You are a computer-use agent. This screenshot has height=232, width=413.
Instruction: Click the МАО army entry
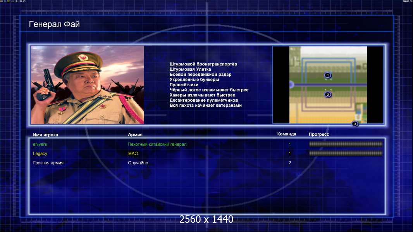tap(133, 154)
